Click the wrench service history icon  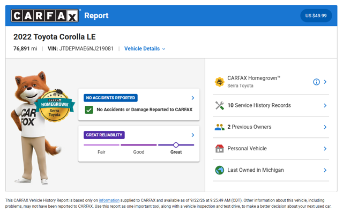219,105
